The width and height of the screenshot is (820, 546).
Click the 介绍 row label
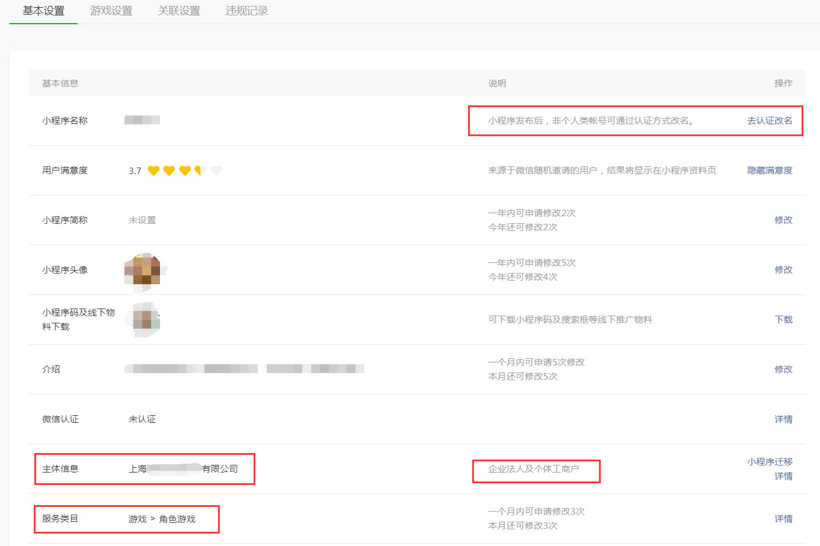pyautogui.click(x=51, y=369)
